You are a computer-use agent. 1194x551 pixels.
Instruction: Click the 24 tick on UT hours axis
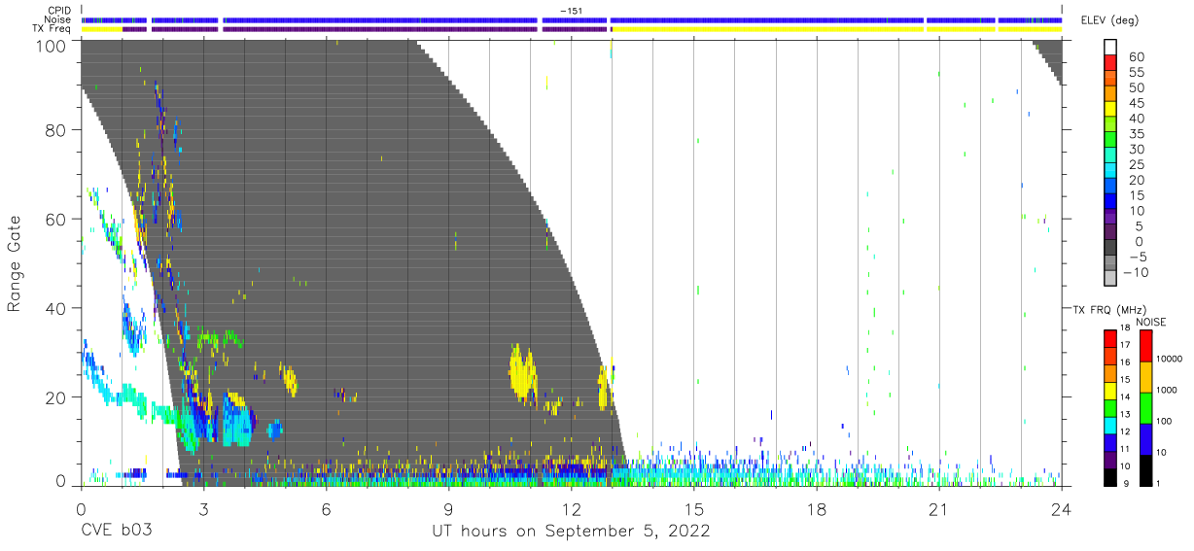coord(1062,507)
